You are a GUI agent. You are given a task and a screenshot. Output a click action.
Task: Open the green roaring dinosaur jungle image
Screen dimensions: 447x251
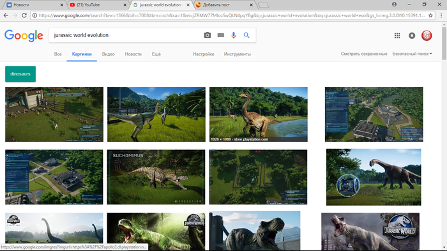(156, 232)
